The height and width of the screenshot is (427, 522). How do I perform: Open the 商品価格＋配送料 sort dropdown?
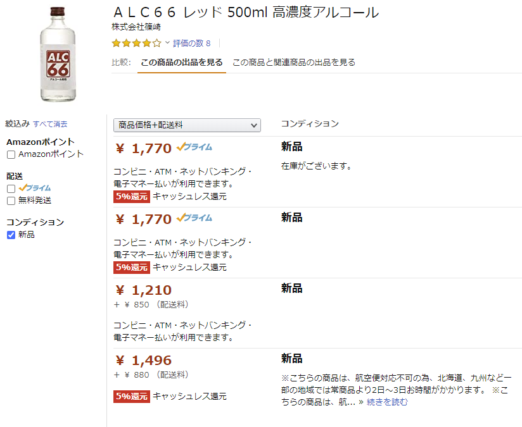click(x=187, y=125)
